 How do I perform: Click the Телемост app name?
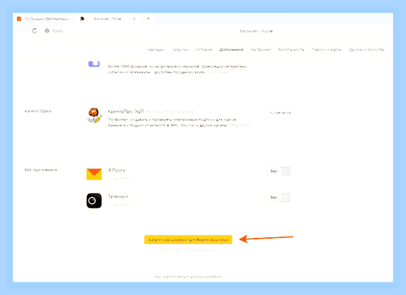tap(118, 197)
